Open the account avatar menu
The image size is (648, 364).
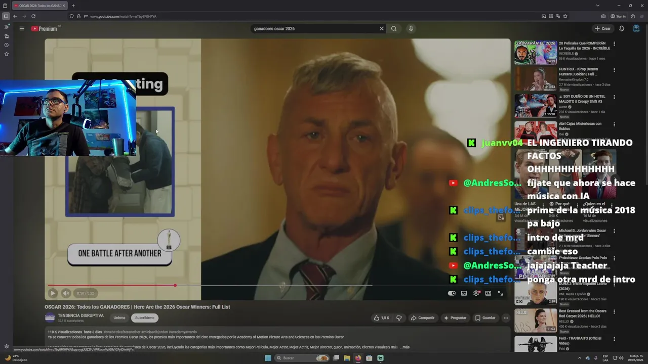(x=636, y=29)
